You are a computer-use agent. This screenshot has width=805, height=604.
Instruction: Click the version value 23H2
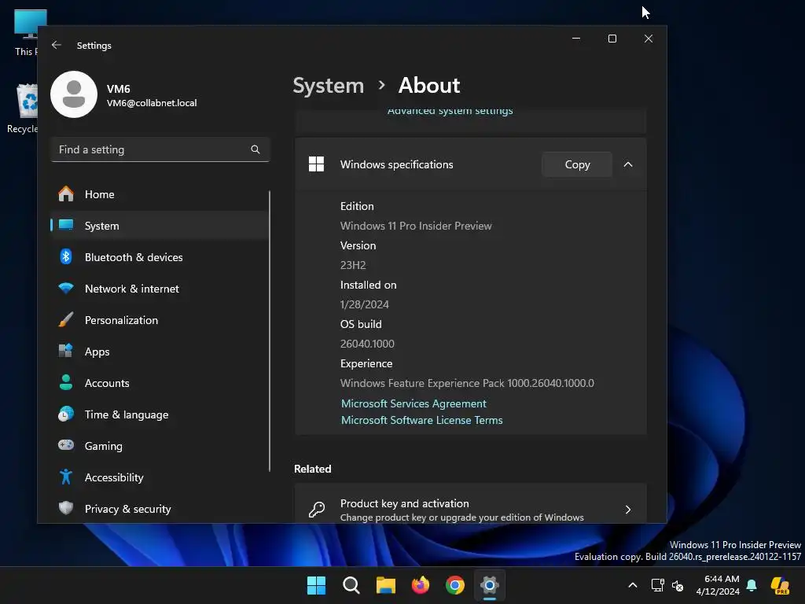[x=353, y=265]
